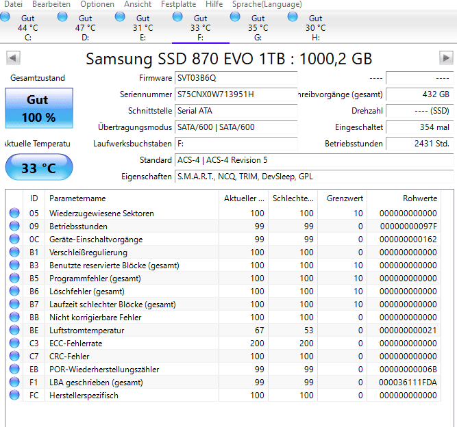Click the Parametername column header
457x427 pixels.
coord(132,198)
